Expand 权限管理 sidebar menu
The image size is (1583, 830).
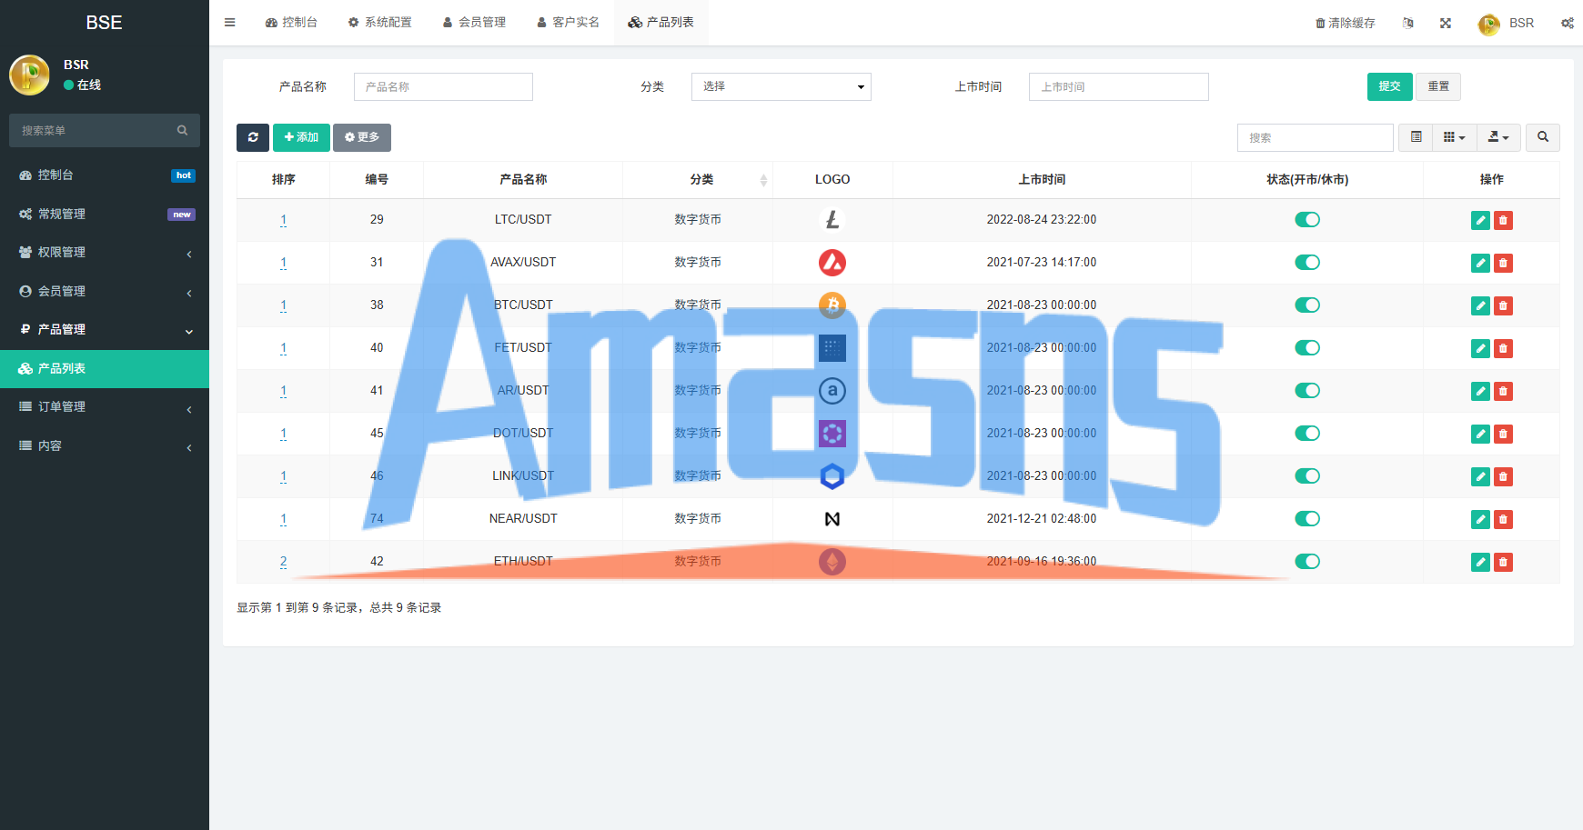(105, 252)
